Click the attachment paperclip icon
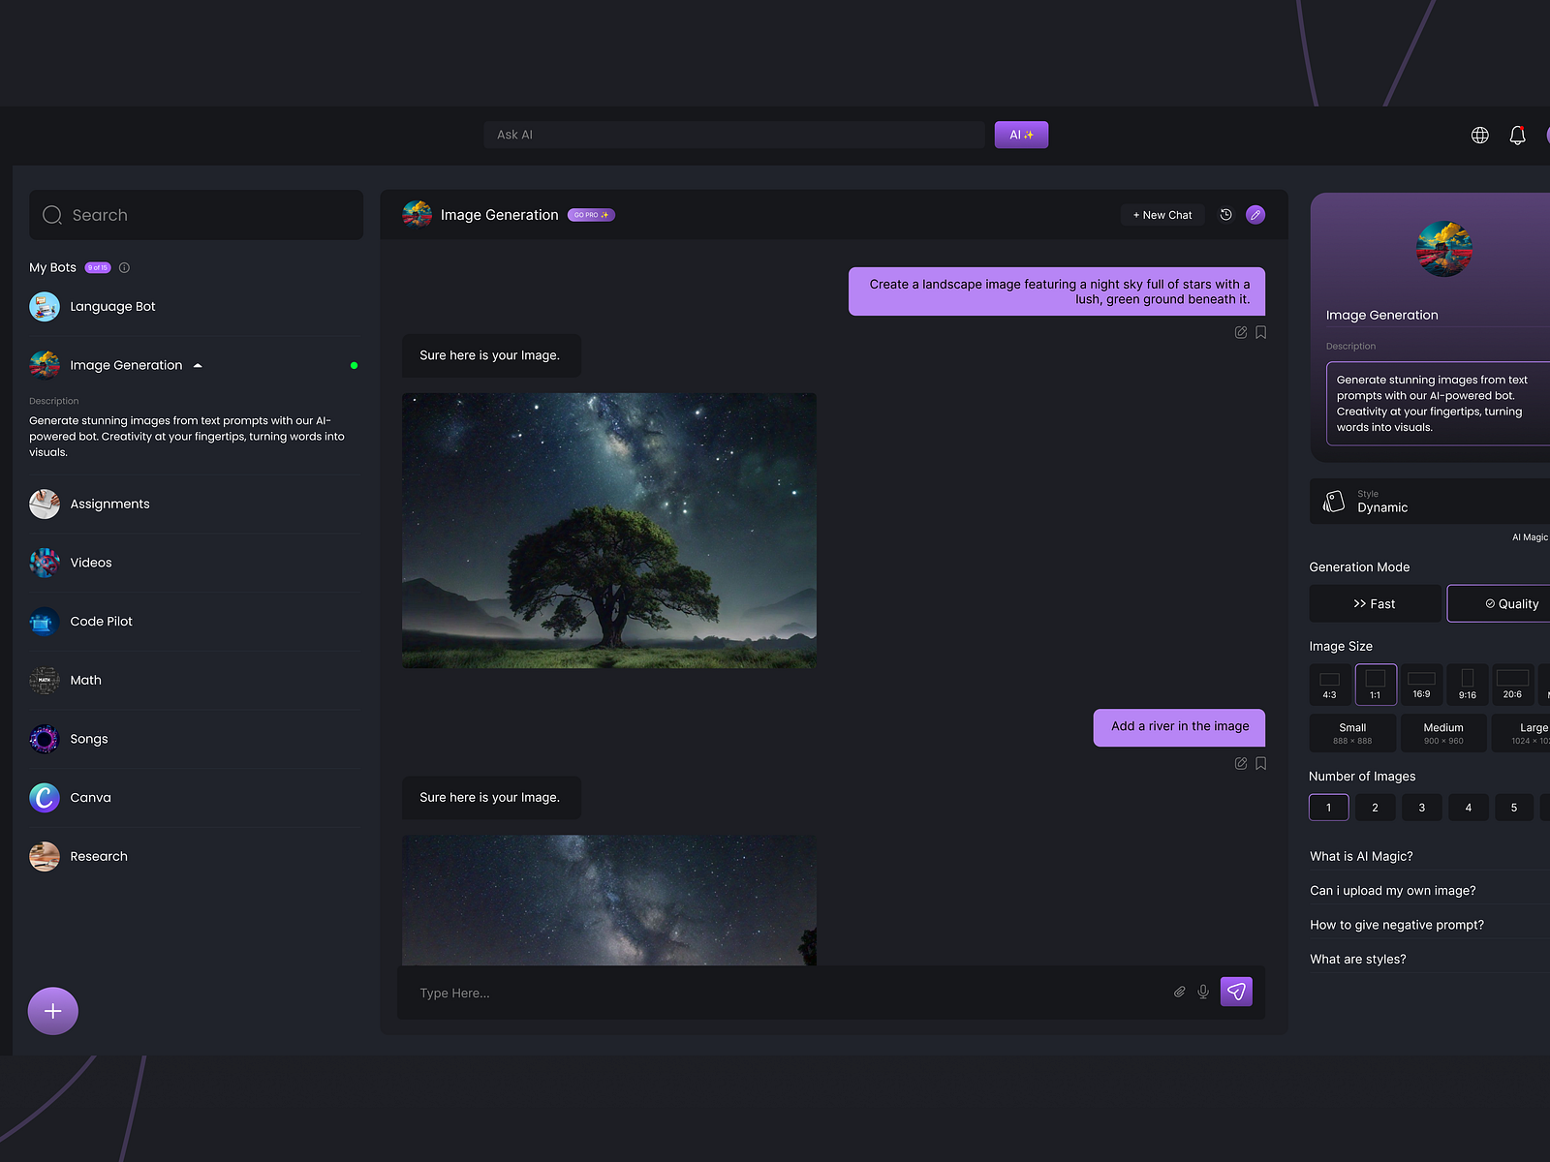Viewport: 1550px width, 1162px height. [1179, 992]
